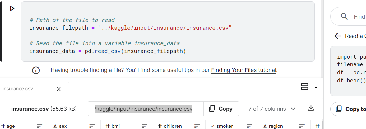
Task: Click the Copy to button in side panel
Action: click(349, 109)
